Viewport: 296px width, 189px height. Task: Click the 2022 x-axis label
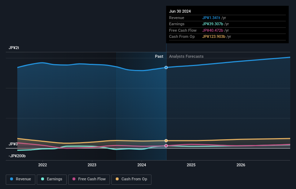coord(43,165)
